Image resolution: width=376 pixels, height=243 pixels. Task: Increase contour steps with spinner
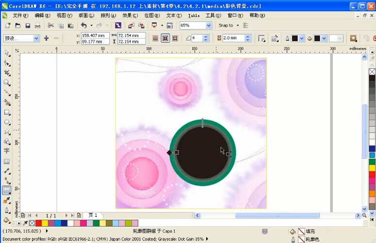pyautogui.click(x=206, y=36)
